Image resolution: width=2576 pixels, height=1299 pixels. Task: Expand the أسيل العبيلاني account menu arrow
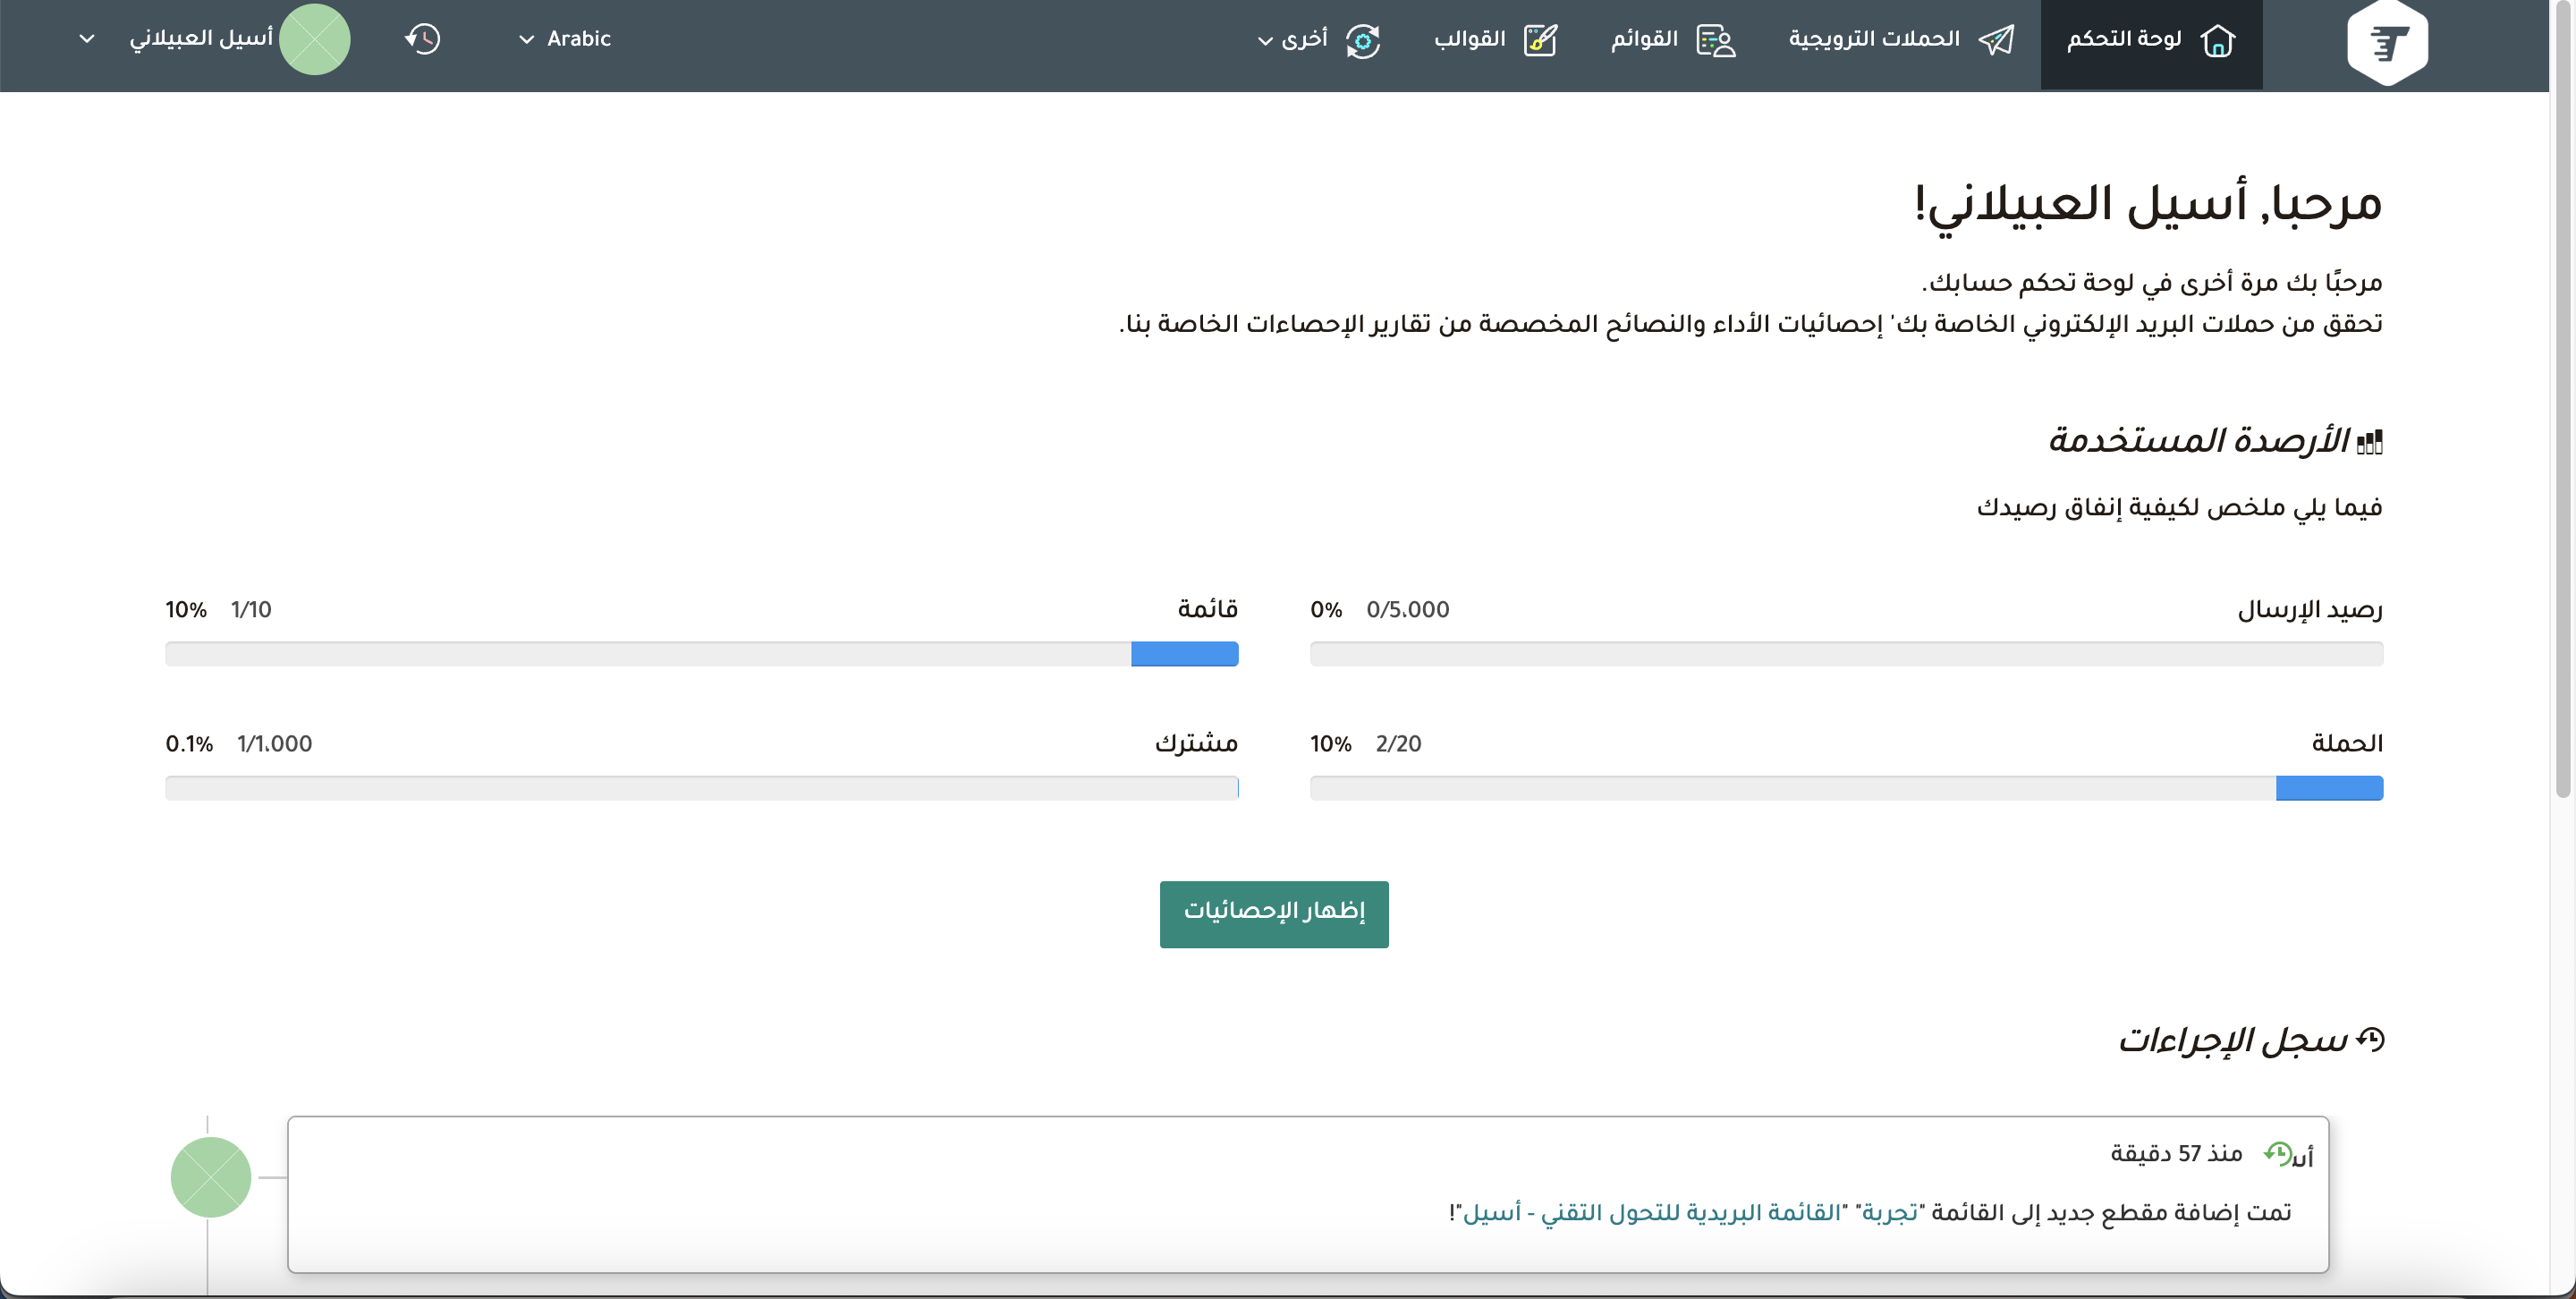click(x=87, y=39)
